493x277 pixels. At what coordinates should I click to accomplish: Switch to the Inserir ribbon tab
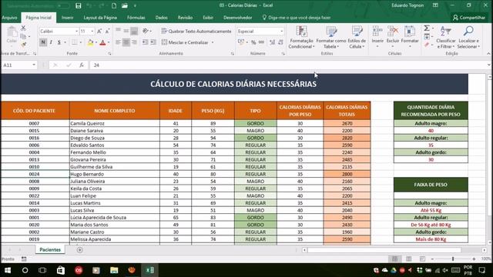tap(67, 18)
